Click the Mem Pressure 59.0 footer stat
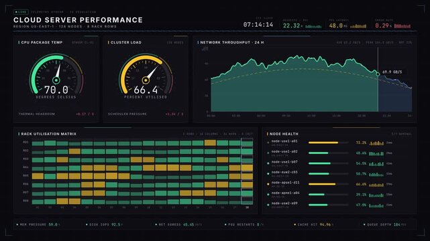The width and height of the screenshot is (430, 241). (x=38, y=224)
